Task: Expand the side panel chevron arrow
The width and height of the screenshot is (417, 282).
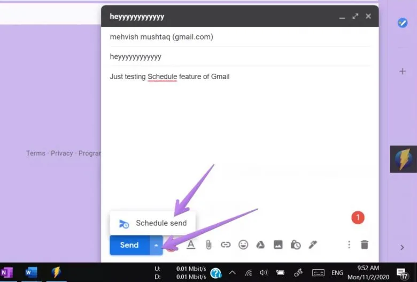Action: click(403, 247)
